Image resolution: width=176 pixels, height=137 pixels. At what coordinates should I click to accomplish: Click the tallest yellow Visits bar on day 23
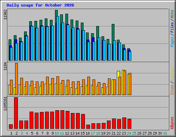[123, 82]
